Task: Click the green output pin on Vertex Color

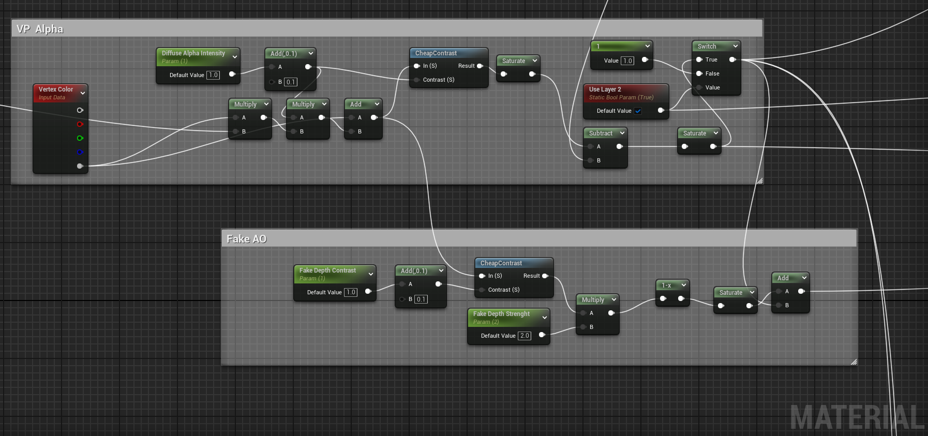Action: pos(80,138)
